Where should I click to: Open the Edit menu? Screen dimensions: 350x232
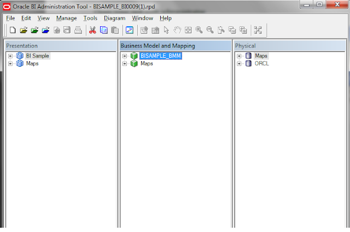[x=26, y=18]
